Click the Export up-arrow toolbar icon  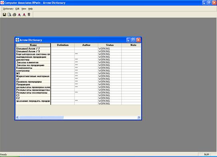[x=19, y=14]
